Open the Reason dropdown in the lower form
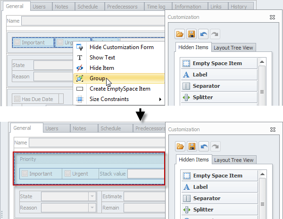 92,208
